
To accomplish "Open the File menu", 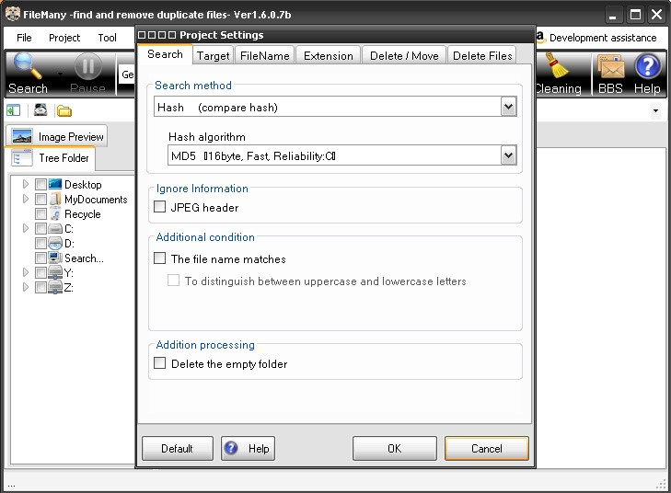I will coord(24,38).
